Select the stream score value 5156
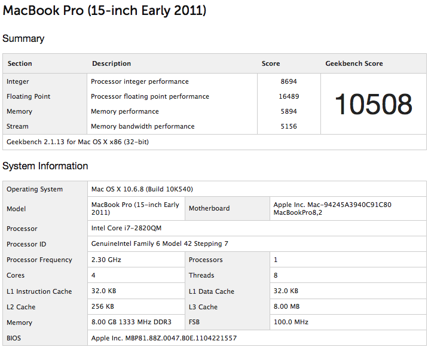 coord(289,126)
